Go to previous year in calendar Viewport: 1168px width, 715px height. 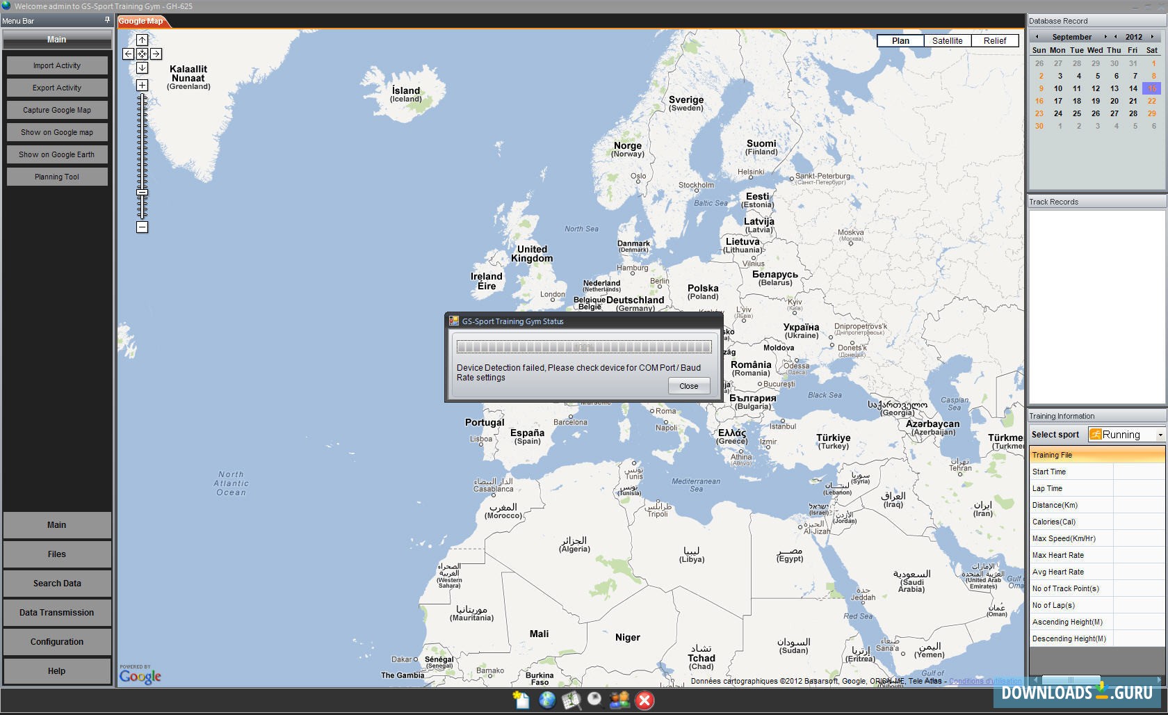click(1116, 37)
